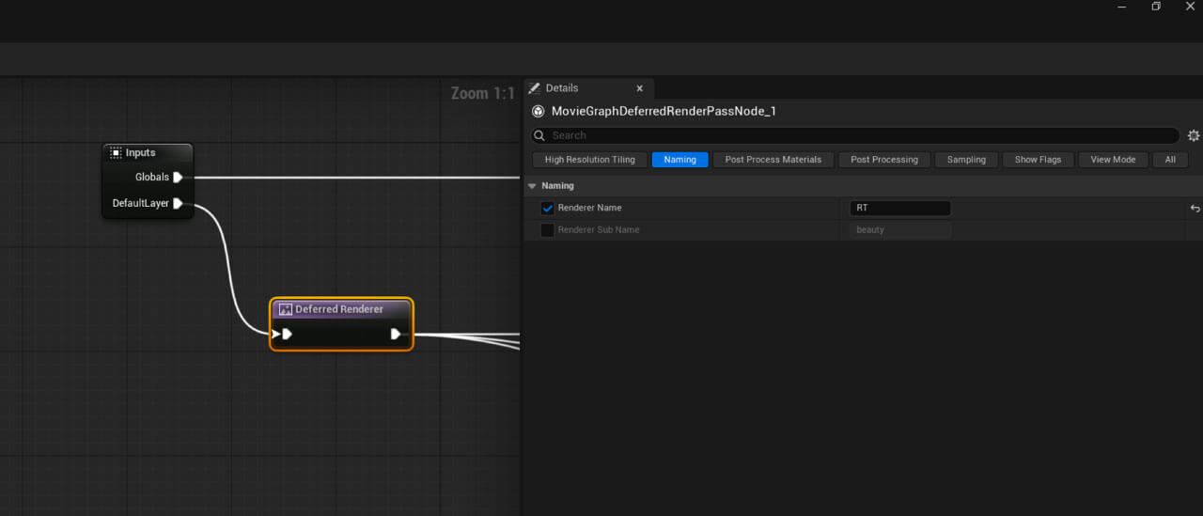Uncheck the Renderer Name override checkbox
The width and height of the screenshot is (1203, 516).
tap(548, 209)
